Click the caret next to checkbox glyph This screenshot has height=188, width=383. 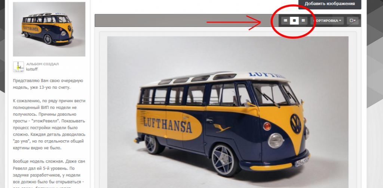tap(355, 21)
